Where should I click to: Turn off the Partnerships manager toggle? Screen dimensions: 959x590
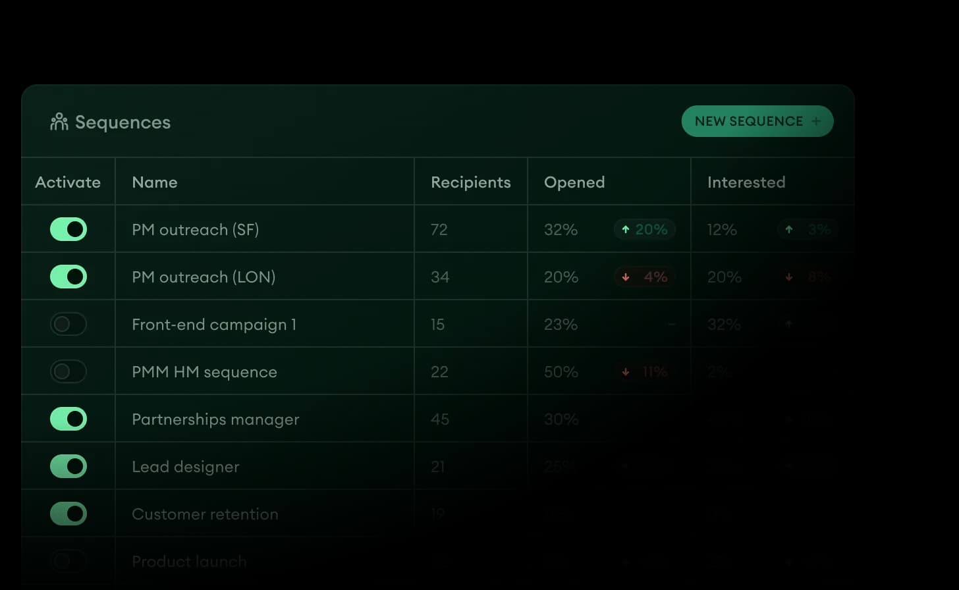[68, 418]
